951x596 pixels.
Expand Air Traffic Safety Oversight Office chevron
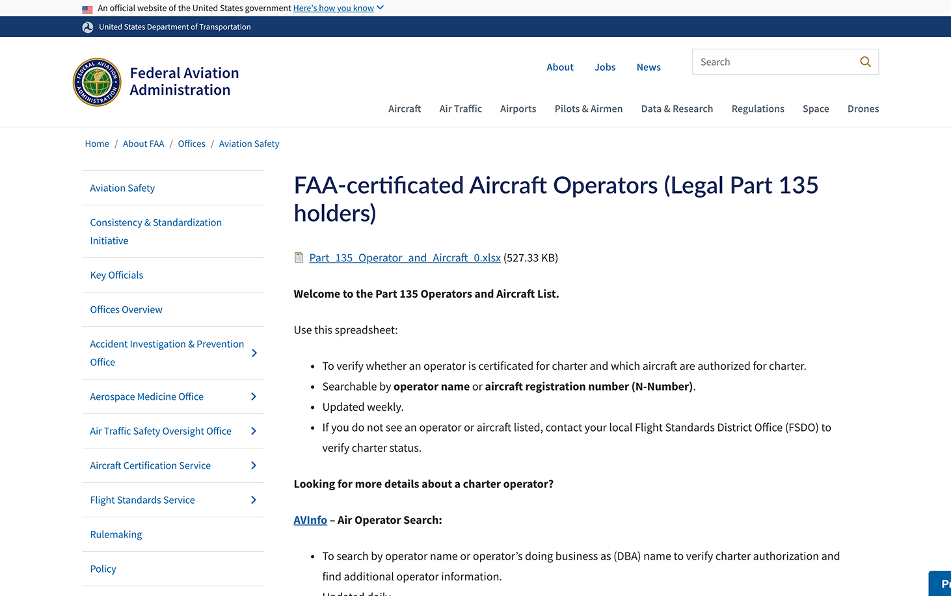(254, 431)
